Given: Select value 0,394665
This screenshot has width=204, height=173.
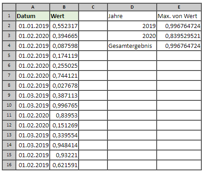Looking at the screenshot, I should pyautogui.click(x=64, y=36).
